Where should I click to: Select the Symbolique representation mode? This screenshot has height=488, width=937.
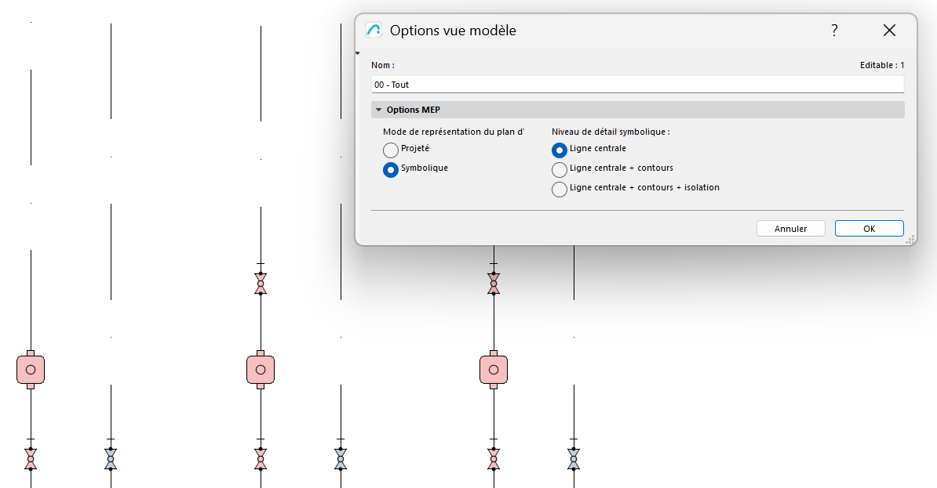(391, 169)
